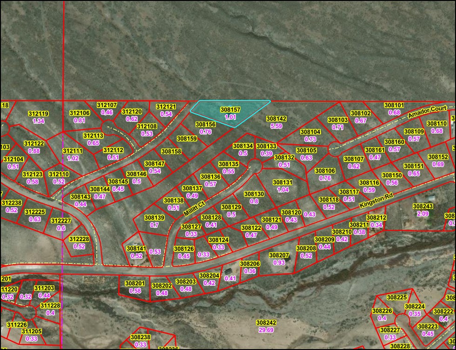The image size is (456, 350).
Task: Select parcel 308238
Action: (x=141, y=337)
